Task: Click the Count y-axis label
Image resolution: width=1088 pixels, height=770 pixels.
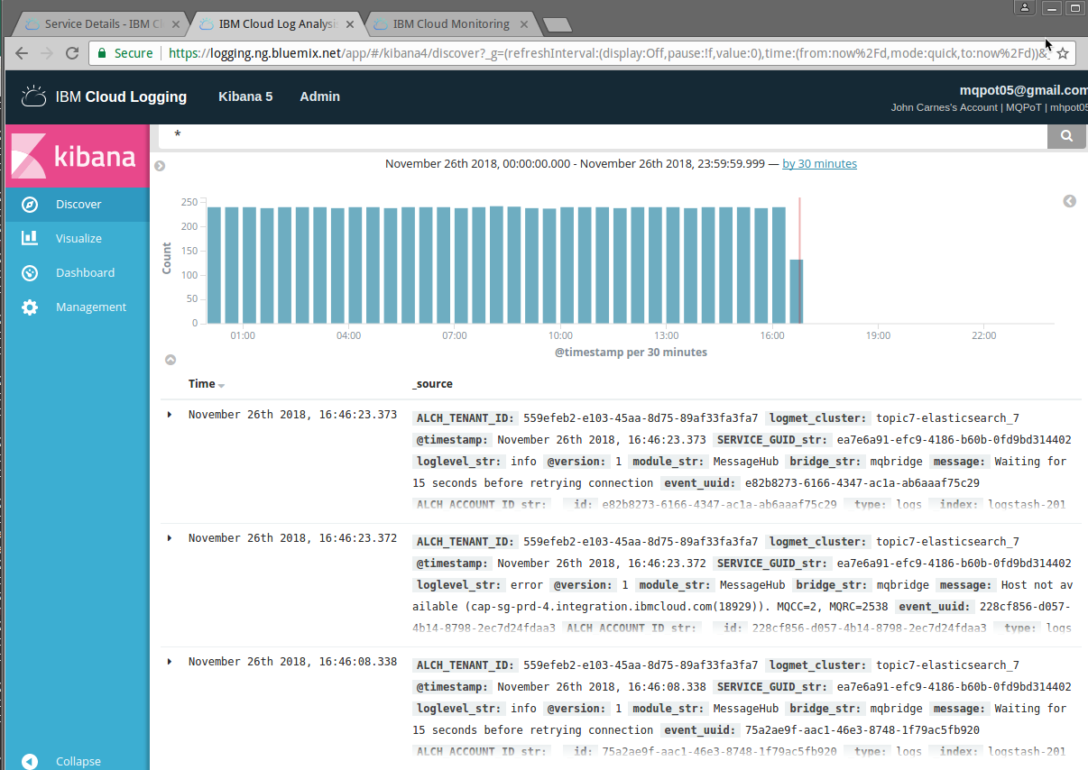Action: (167, 260)
